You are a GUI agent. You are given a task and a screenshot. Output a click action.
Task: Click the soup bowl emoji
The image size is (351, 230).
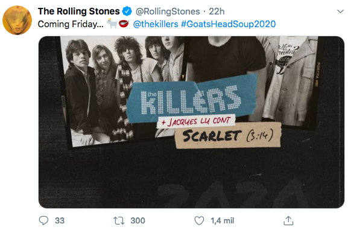124,24
